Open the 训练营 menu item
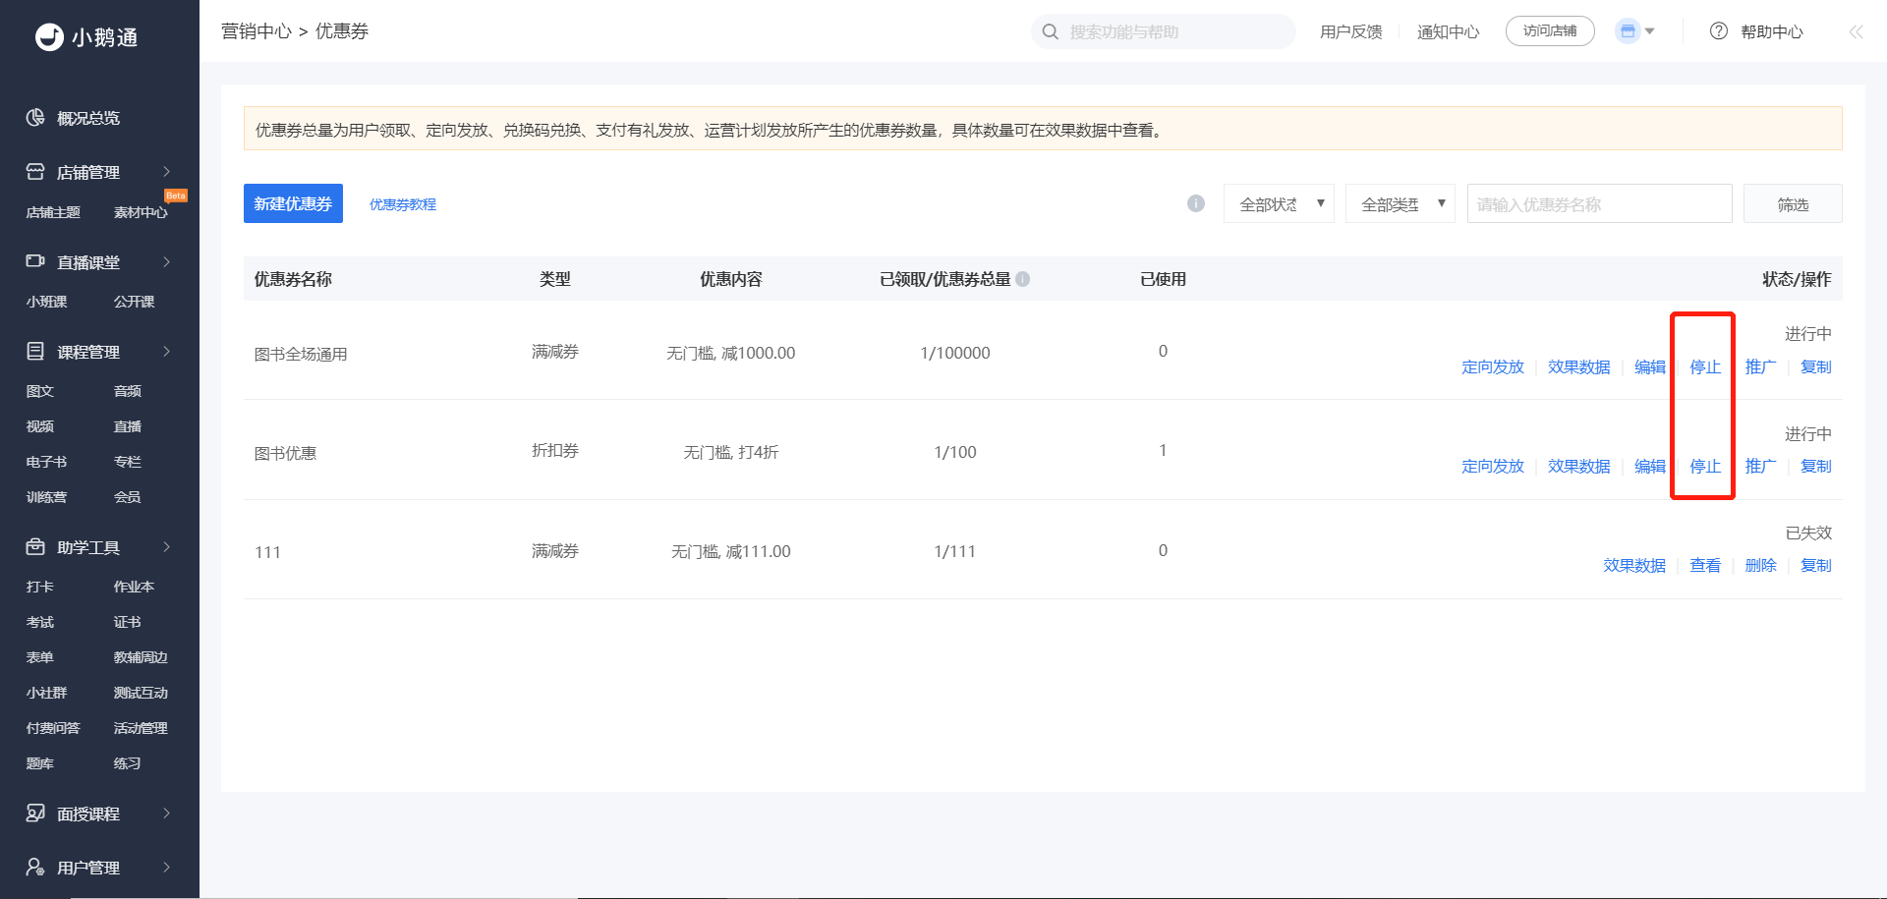Screen dimensions: 1887x899 pos(46,497)
